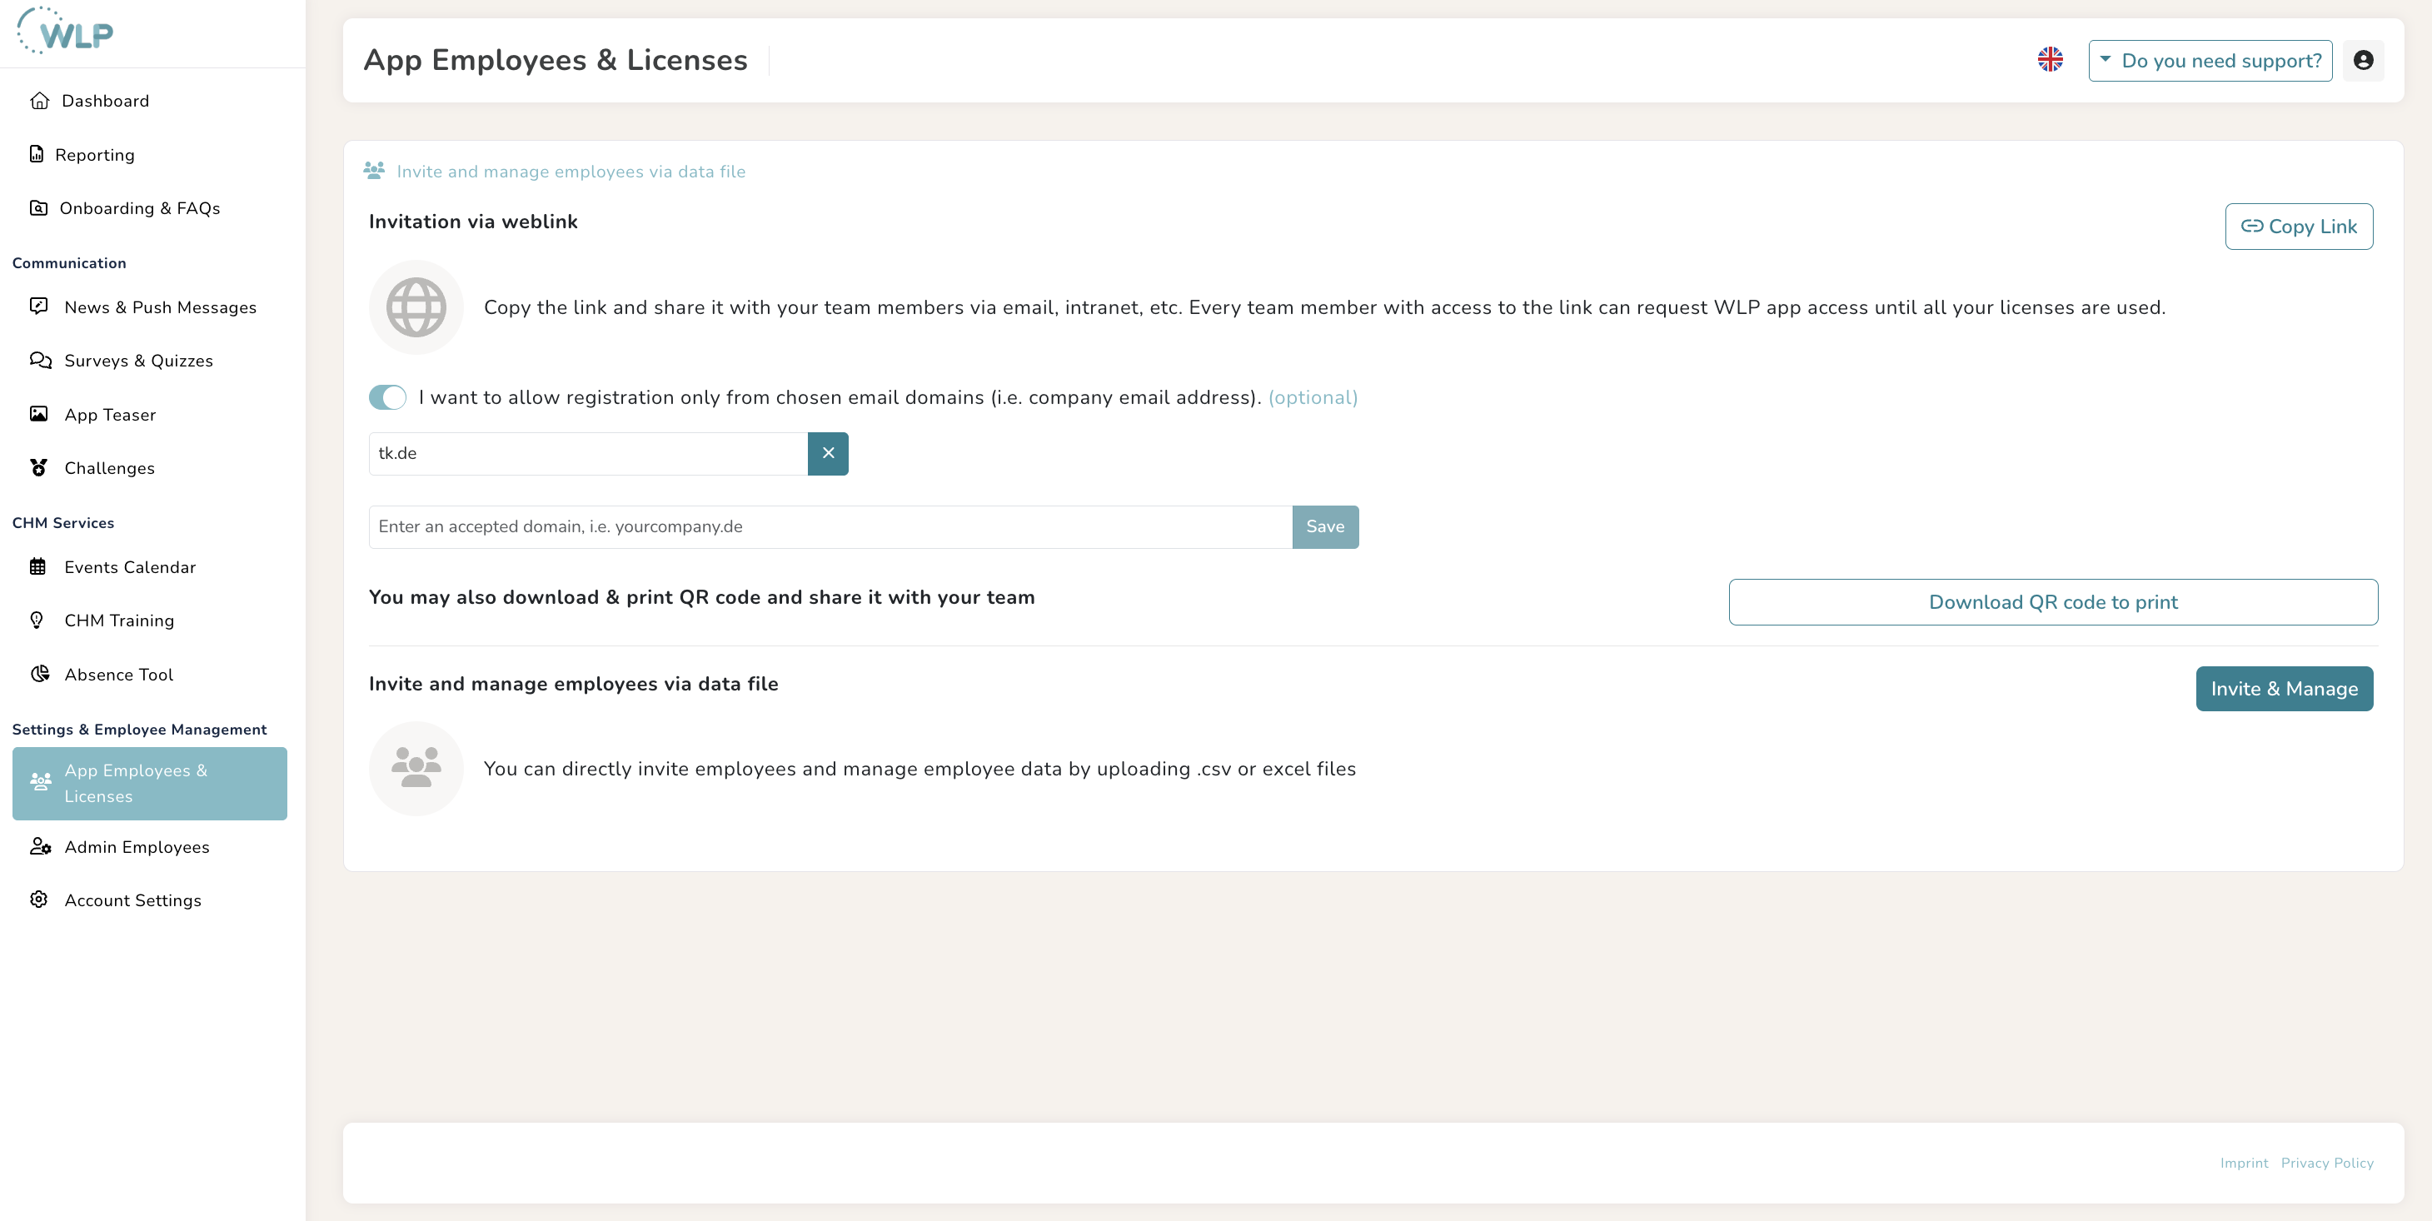Download QR code to print
2432x1221 pixels.
pos(2052,601)
